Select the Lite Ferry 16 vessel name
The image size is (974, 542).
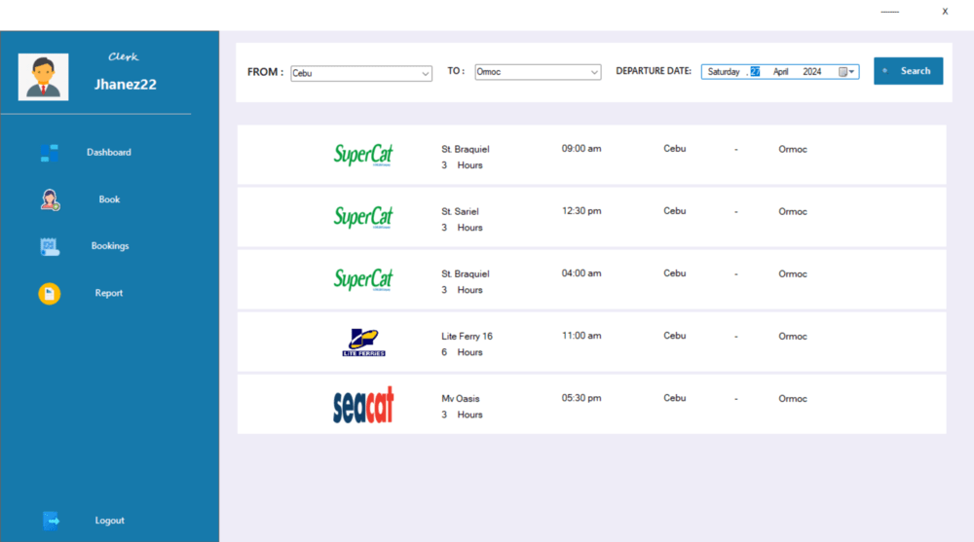coord(468,336)
